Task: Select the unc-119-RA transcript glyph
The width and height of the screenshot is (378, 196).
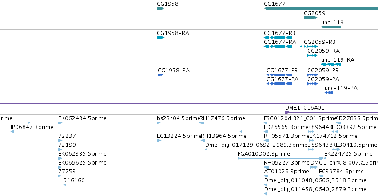Action: tap(331, 64)
